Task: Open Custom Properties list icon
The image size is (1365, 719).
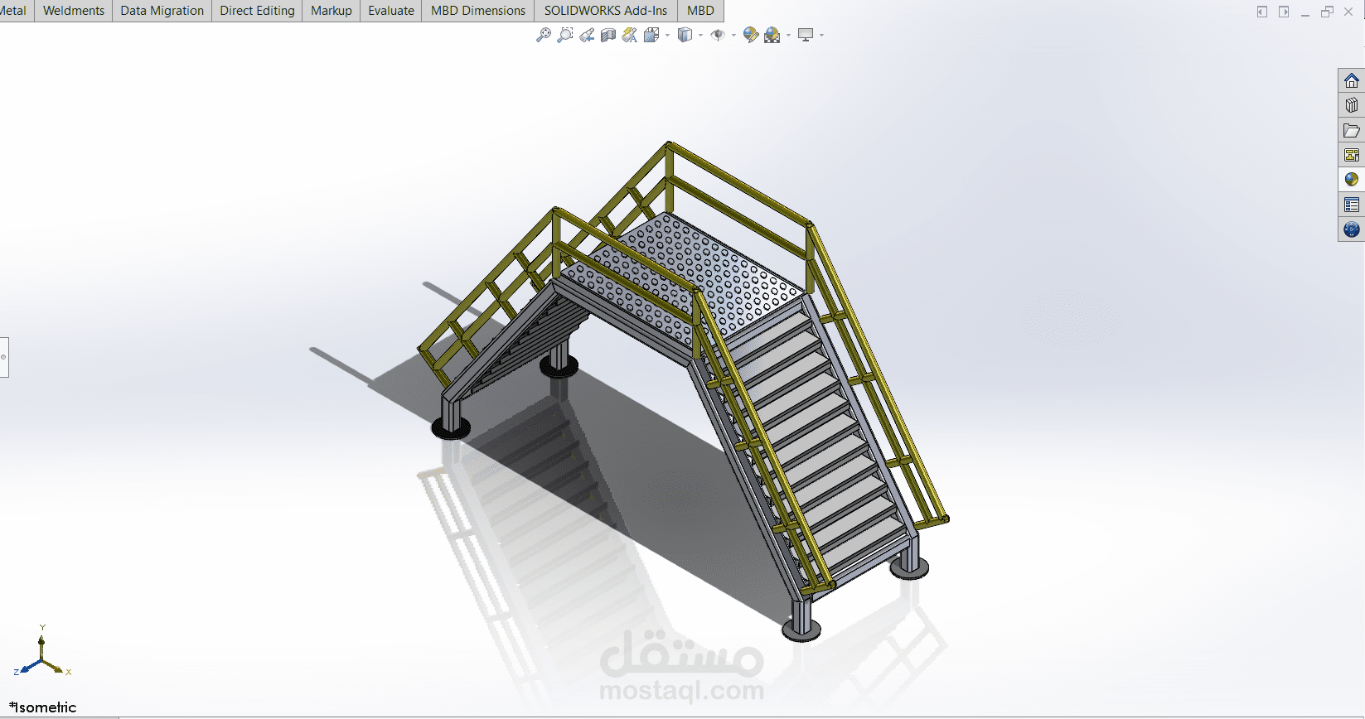Action: (1352, 205)
